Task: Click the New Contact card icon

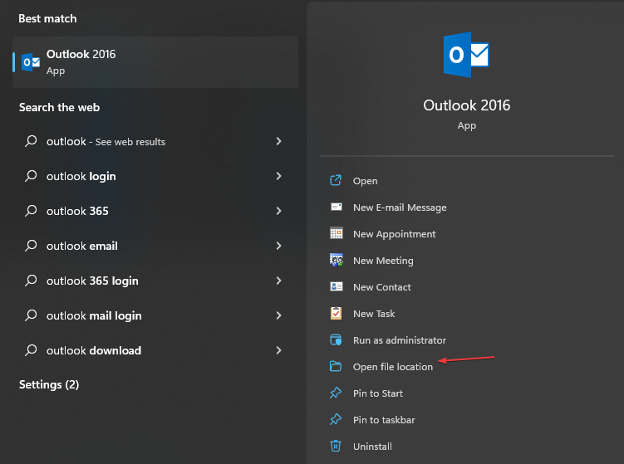Action: [337, 286]
